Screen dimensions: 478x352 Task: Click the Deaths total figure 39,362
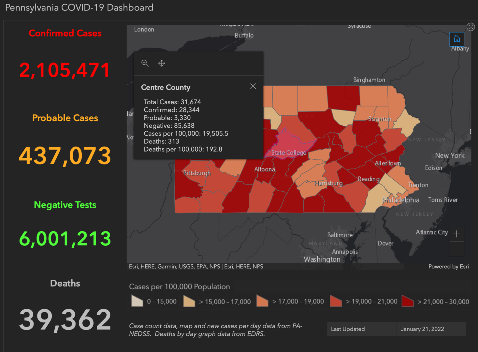(x=65, y=319)
